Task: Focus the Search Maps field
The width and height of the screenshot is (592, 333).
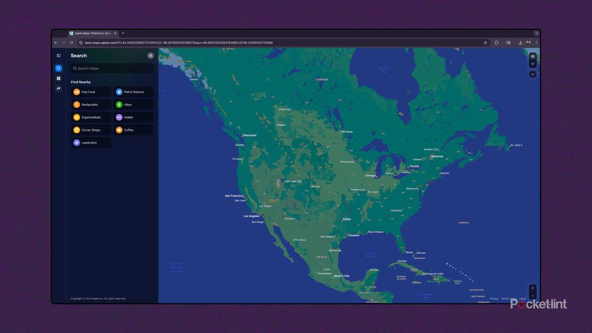Action: [x=112, y=68]
